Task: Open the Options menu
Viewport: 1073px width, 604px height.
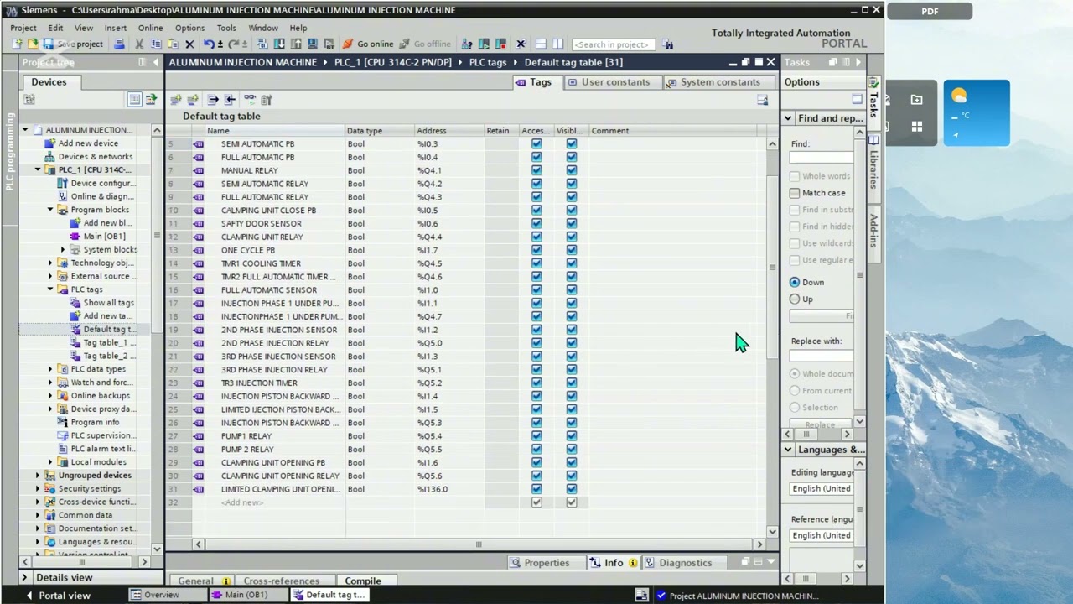Action: pyautogui.click(x=189, y=28)
